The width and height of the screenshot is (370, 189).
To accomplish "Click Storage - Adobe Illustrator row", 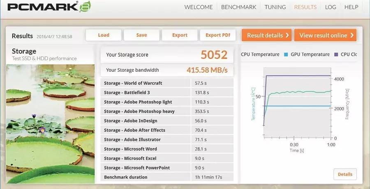I will 167,139.
